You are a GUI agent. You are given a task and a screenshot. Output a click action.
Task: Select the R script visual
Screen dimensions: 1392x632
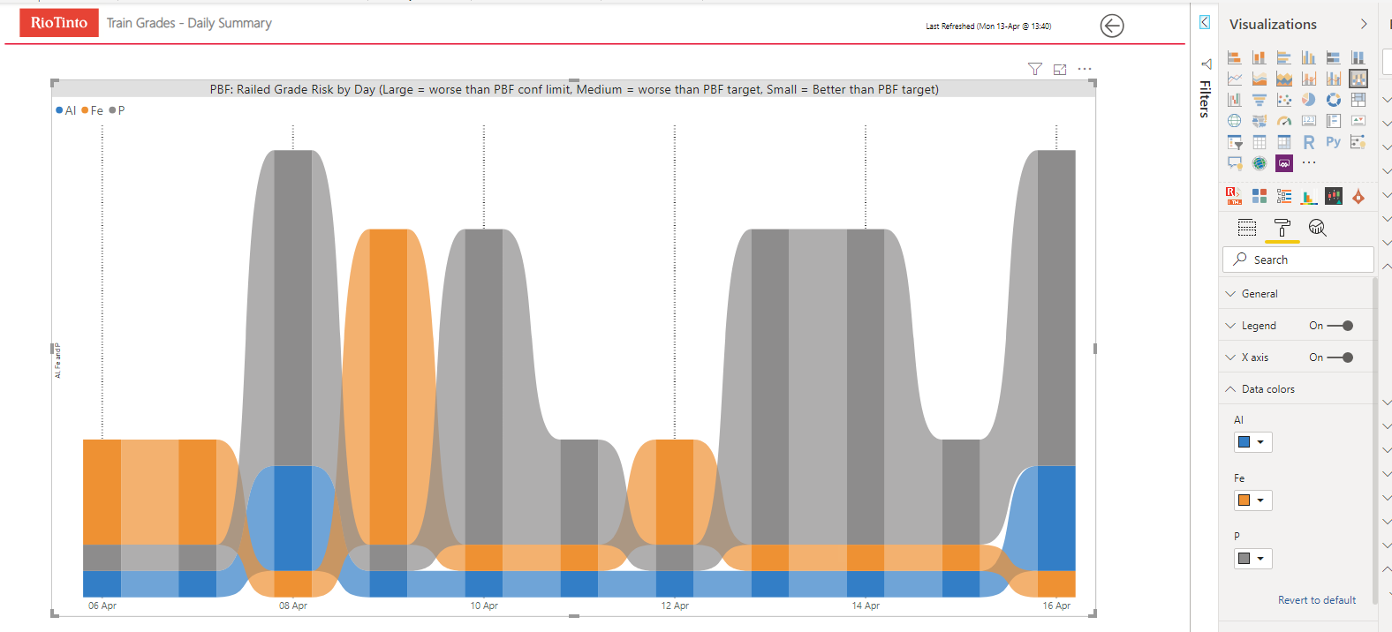(x=1309, y=142)
